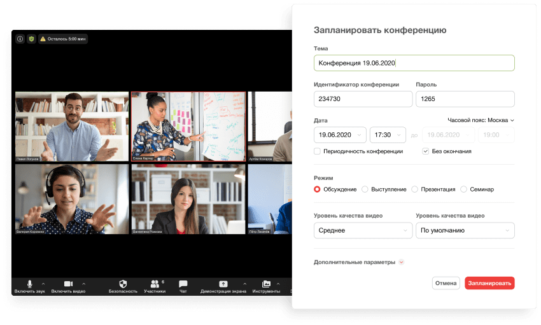The height and width of the screenshot is (325, 541).
Task: Expand the Инструменты options arrow
Action: [278, 284]
